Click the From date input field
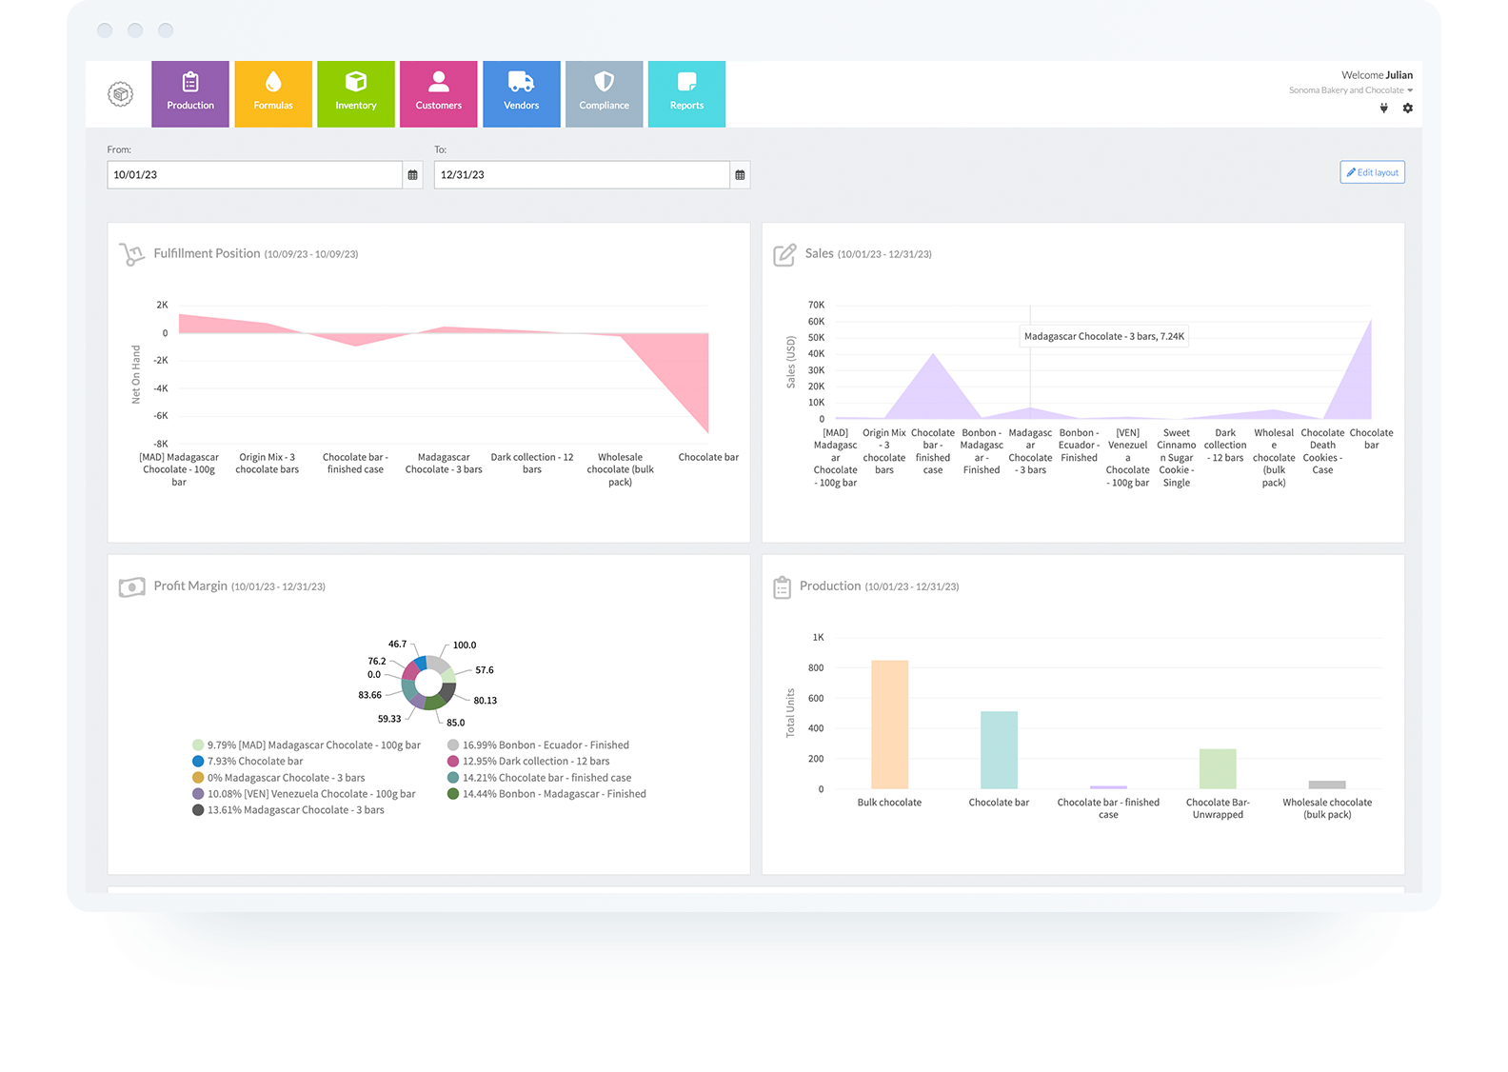 click(x=255, y=175)
